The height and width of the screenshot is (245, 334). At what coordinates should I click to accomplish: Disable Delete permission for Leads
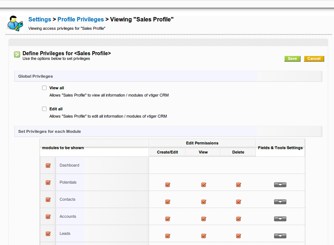tap(238, 236)
